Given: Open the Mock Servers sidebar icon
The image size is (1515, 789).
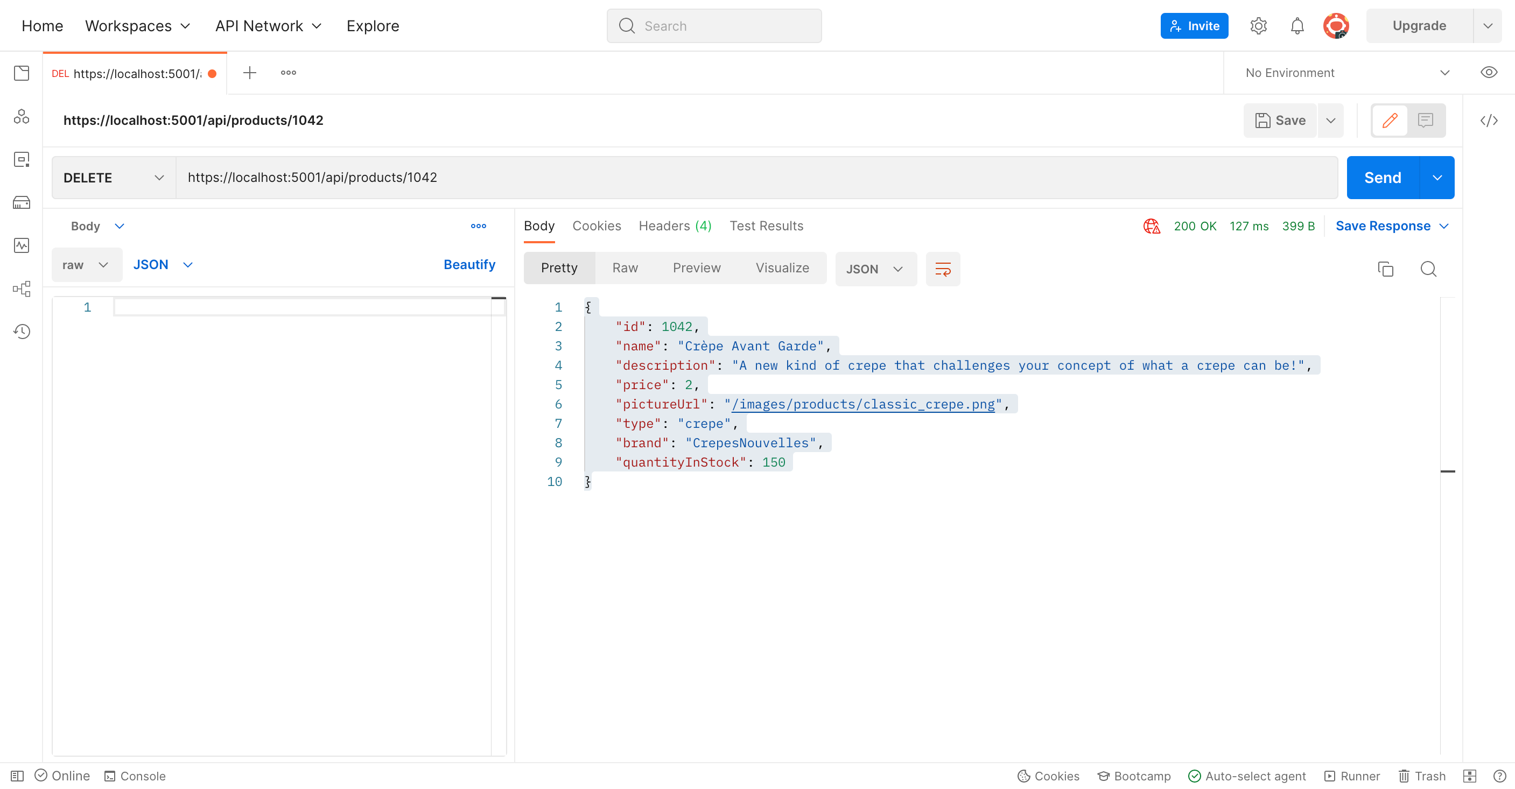Looking at the screenshot, I should [22, 203].
